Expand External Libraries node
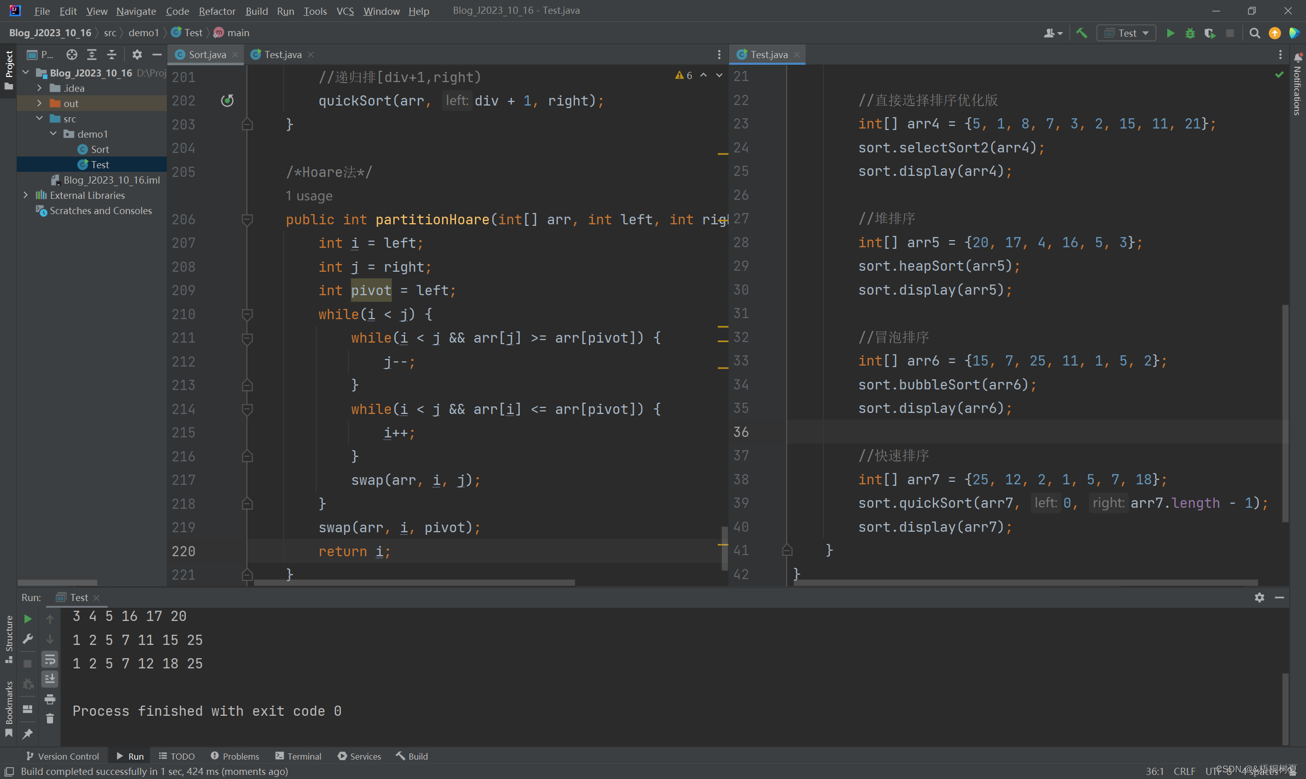 pyautogui.click(x=26, y=195)
